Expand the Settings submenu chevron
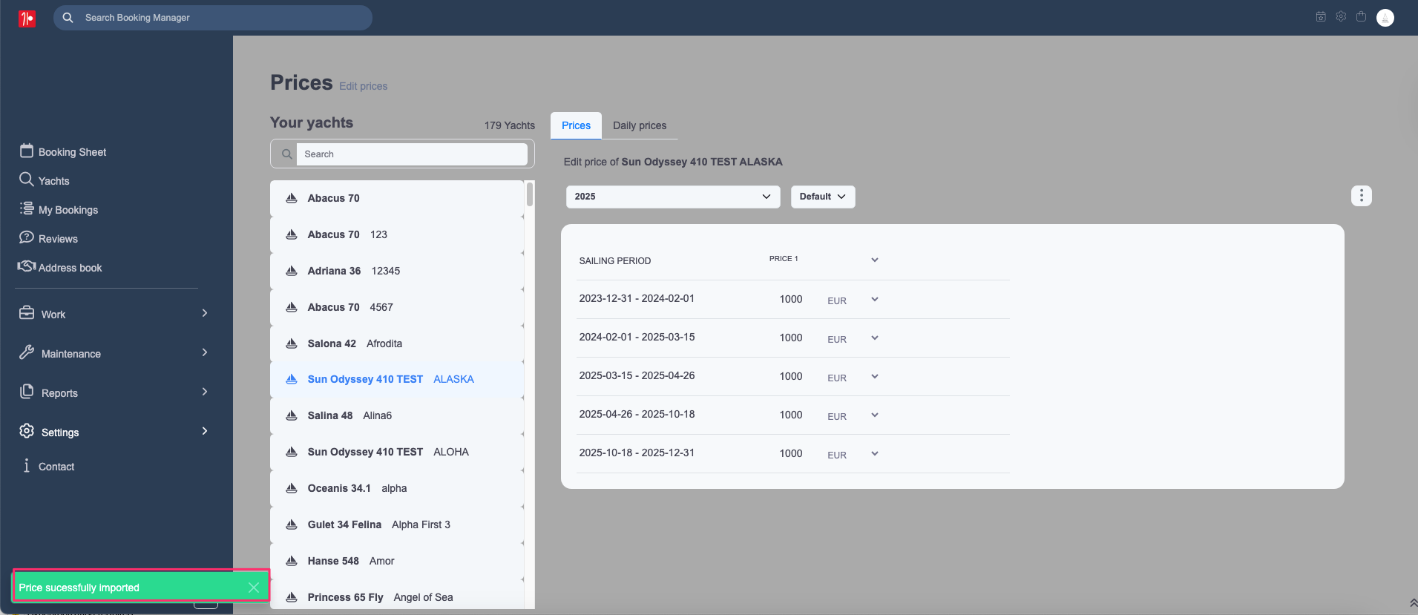This screenshot has width=1418, height=615. [x=205, y=431]
